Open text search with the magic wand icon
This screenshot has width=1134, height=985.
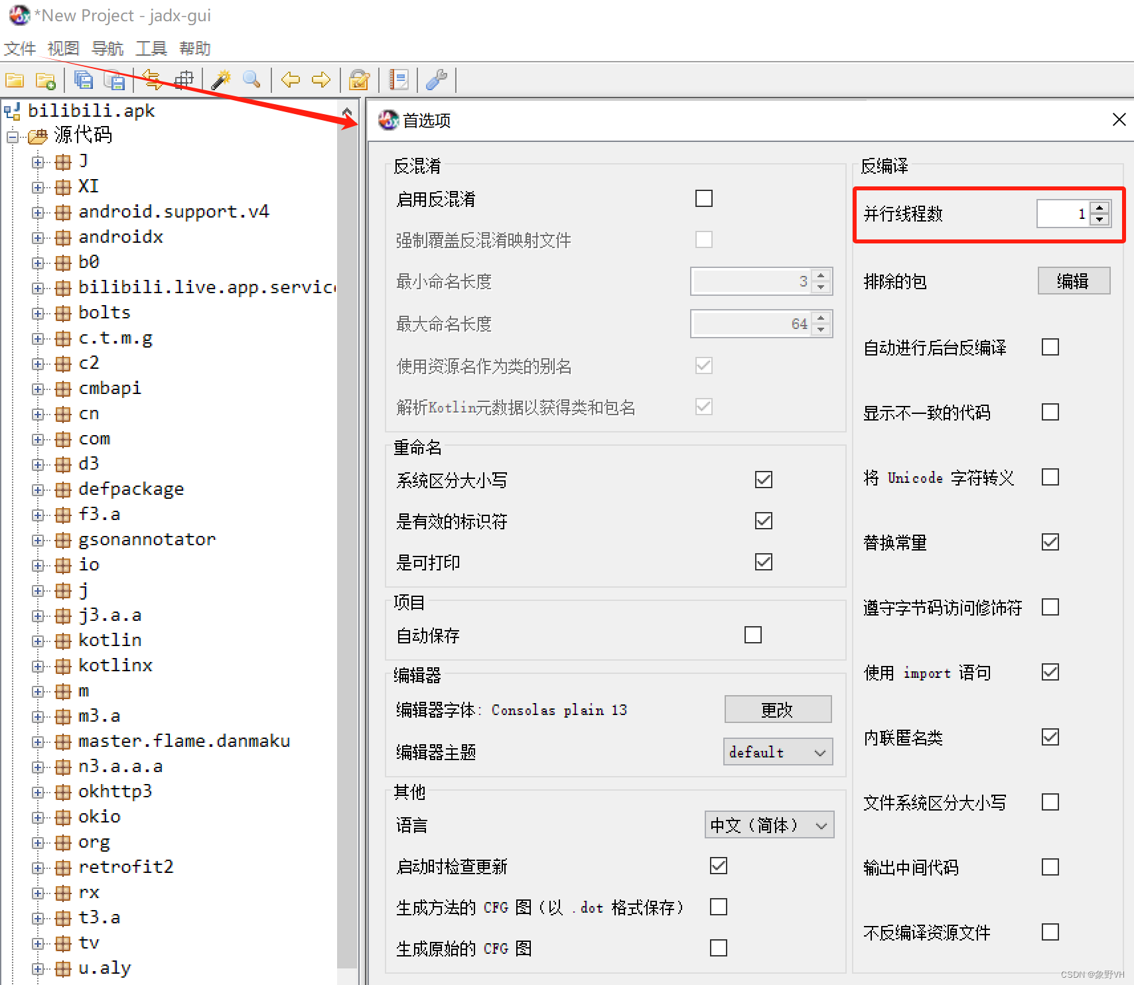pos(221,80)
